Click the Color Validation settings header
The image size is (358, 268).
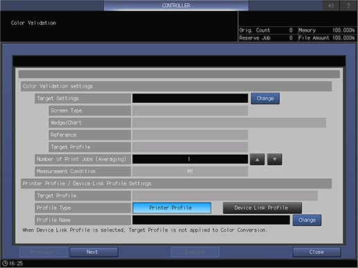pyautogui.click(x=176, y=86)
